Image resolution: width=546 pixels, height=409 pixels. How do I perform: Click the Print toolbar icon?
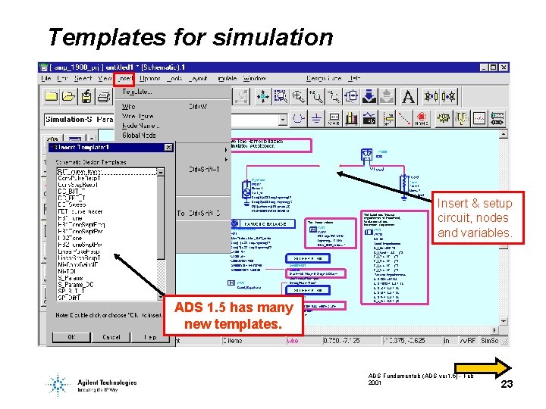104,96
